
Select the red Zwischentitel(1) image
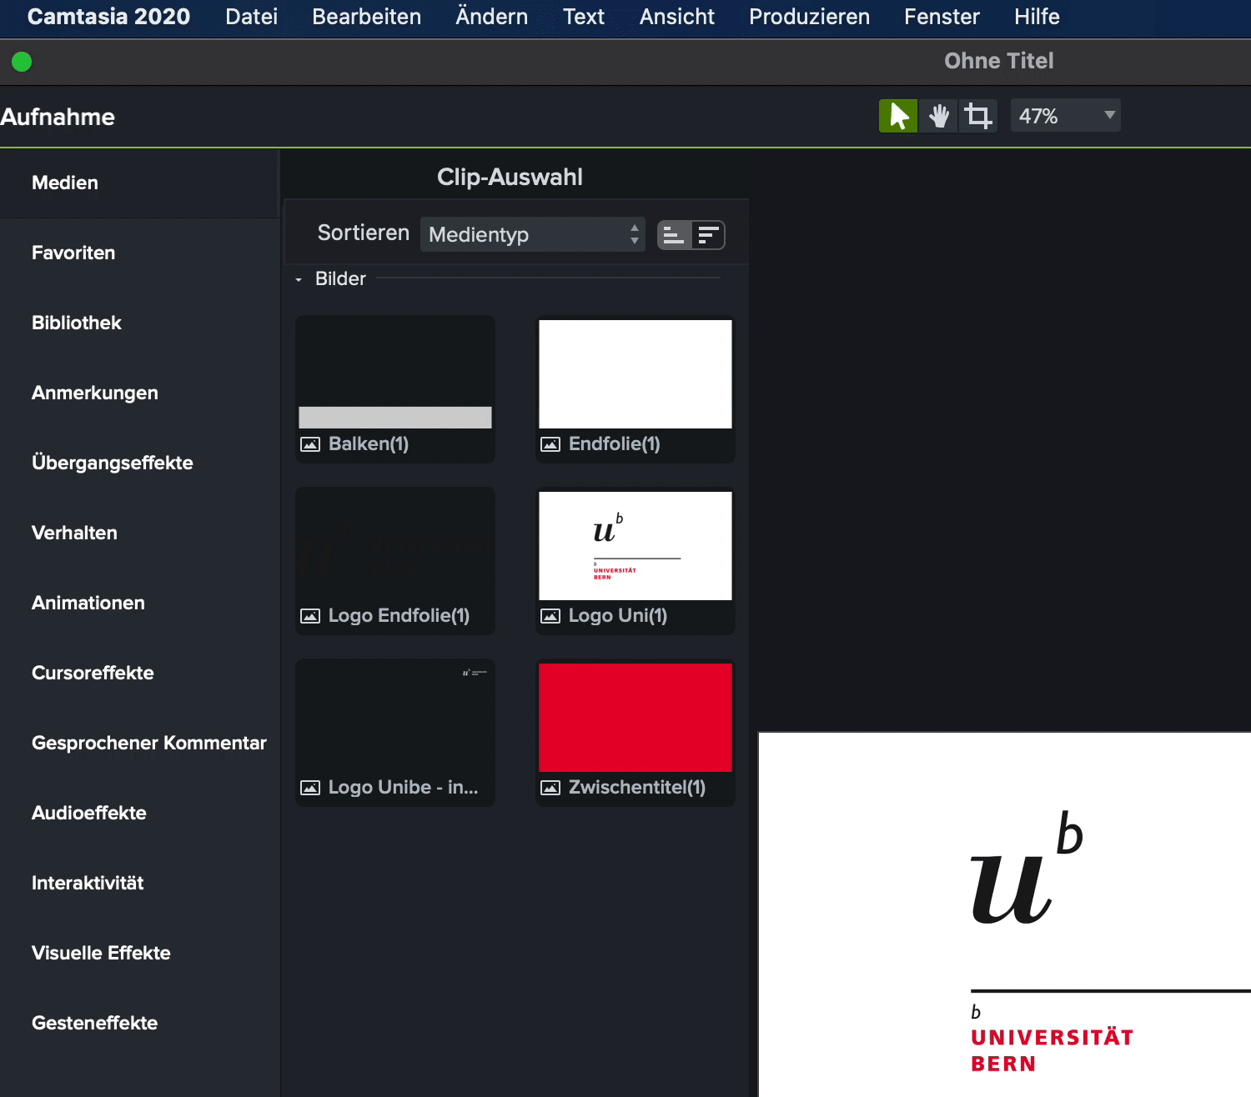point(635,717)
